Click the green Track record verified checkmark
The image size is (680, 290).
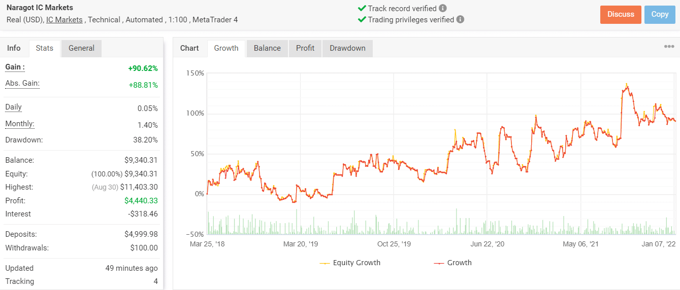(x=362, y=8)
